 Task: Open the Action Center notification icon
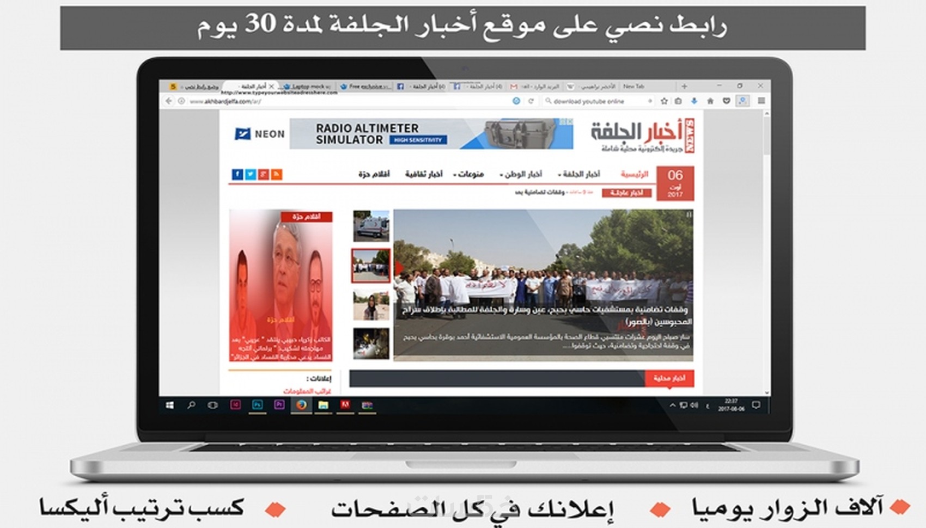coord(756,405)
